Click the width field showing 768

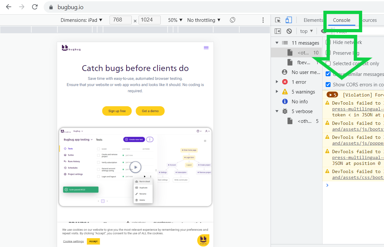120,20
